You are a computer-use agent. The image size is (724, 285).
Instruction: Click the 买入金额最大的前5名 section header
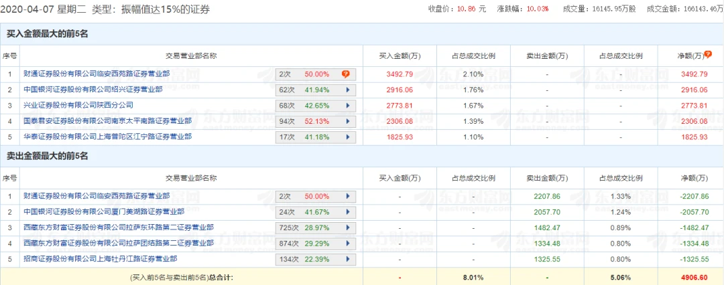coord(48,34)
